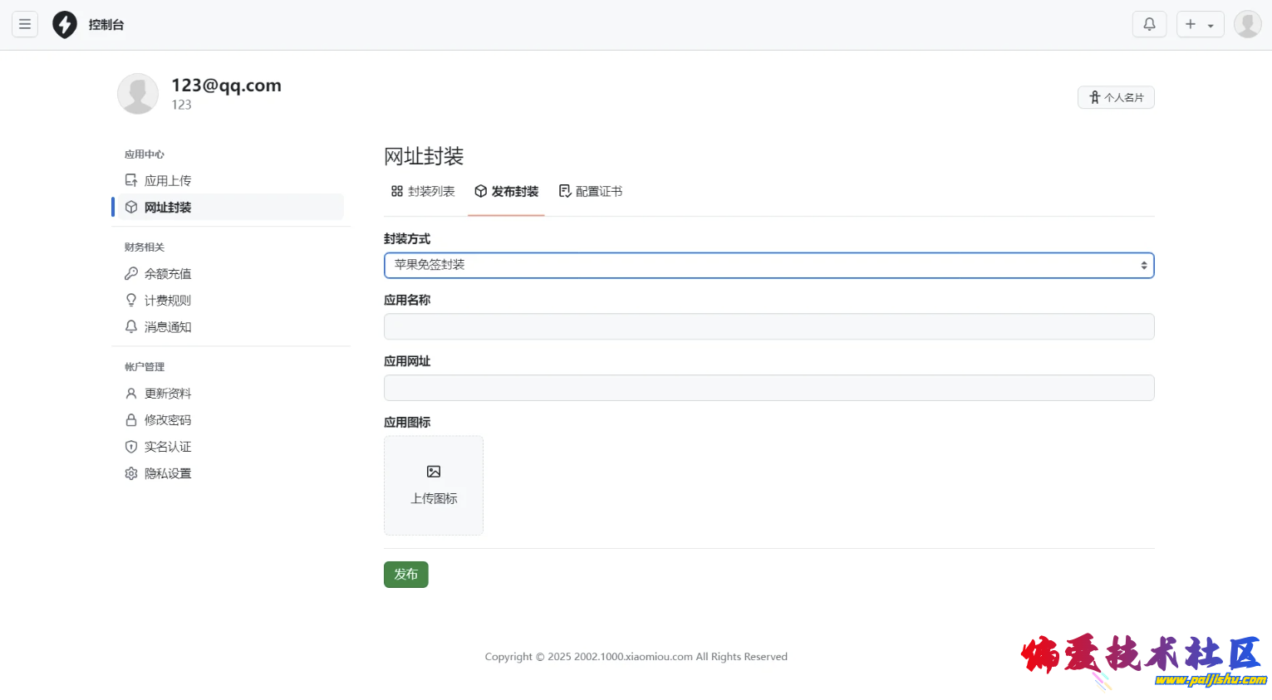Open 修改密码 in the sidebar
The height and width of the screenshot is (700, 1272).
(167, 420)
